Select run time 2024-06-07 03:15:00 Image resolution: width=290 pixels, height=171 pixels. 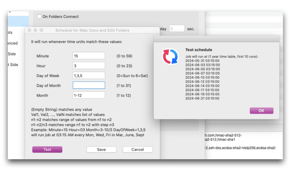click(203, 73)
